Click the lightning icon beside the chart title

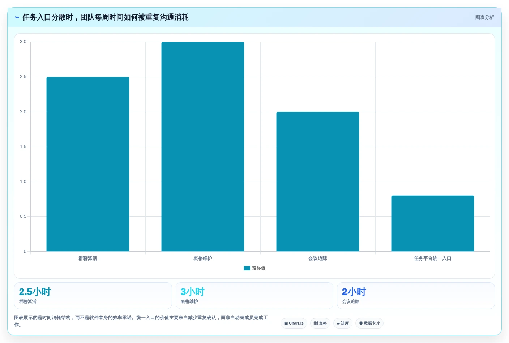(17, 17)
